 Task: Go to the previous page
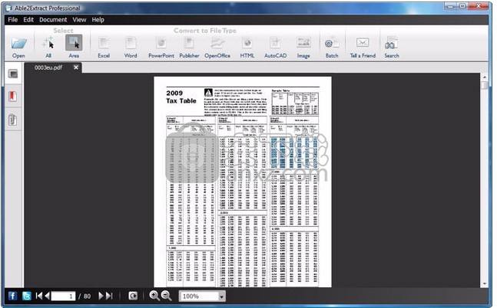click(47, 296)
